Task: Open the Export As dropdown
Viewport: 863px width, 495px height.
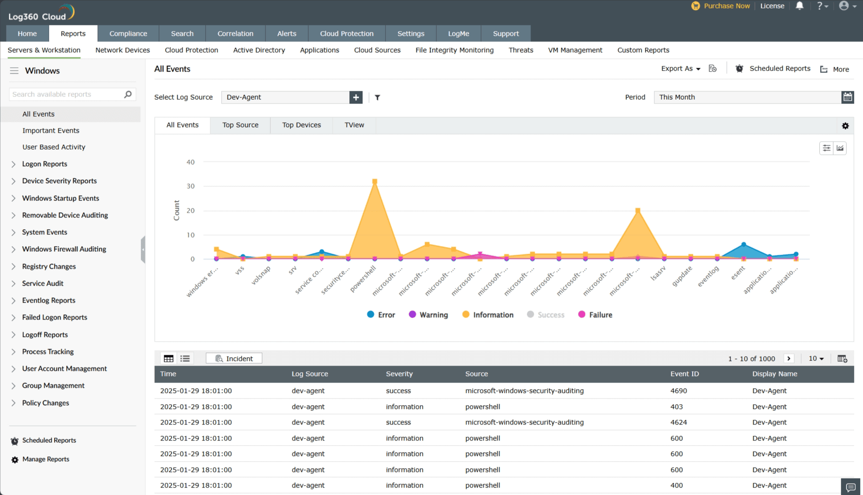Action: pyautogui.click(x=680, y=69)
